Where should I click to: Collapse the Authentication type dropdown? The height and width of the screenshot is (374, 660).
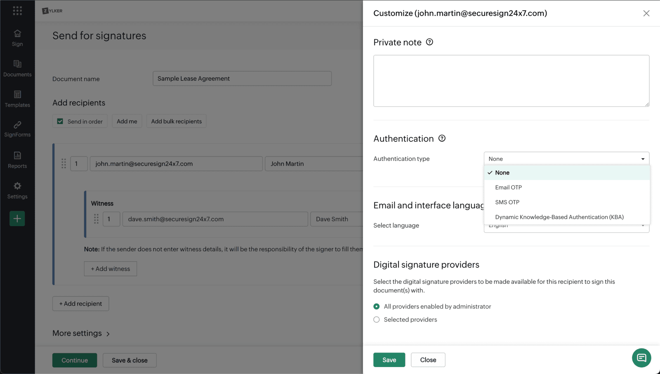pos(566,159)
